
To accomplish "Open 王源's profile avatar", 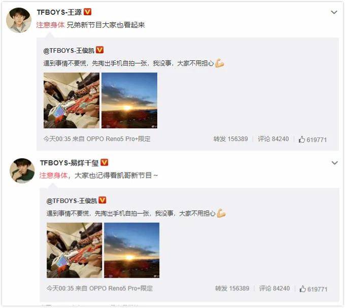I will click(19, 20).
